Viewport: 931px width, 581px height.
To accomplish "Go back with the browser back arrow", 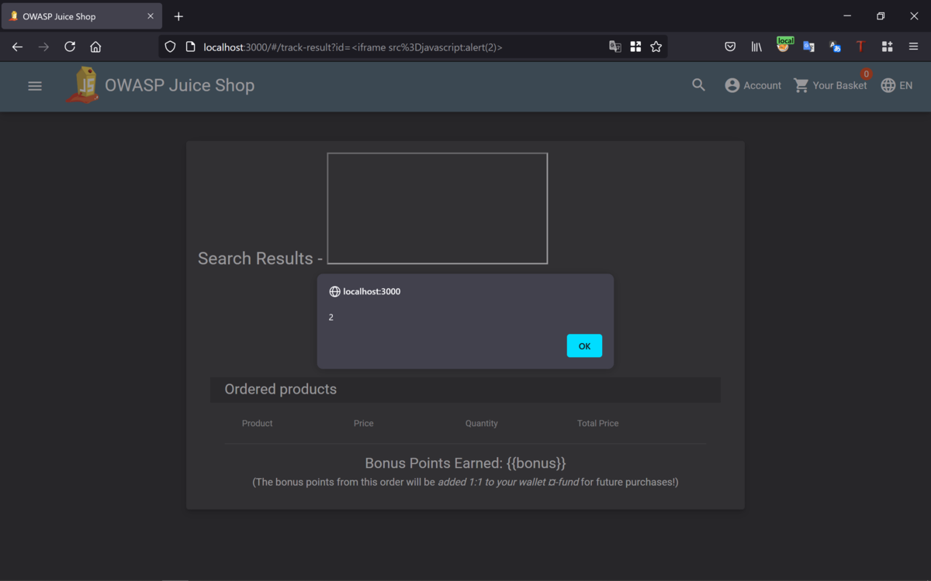I will pos(17,46).
